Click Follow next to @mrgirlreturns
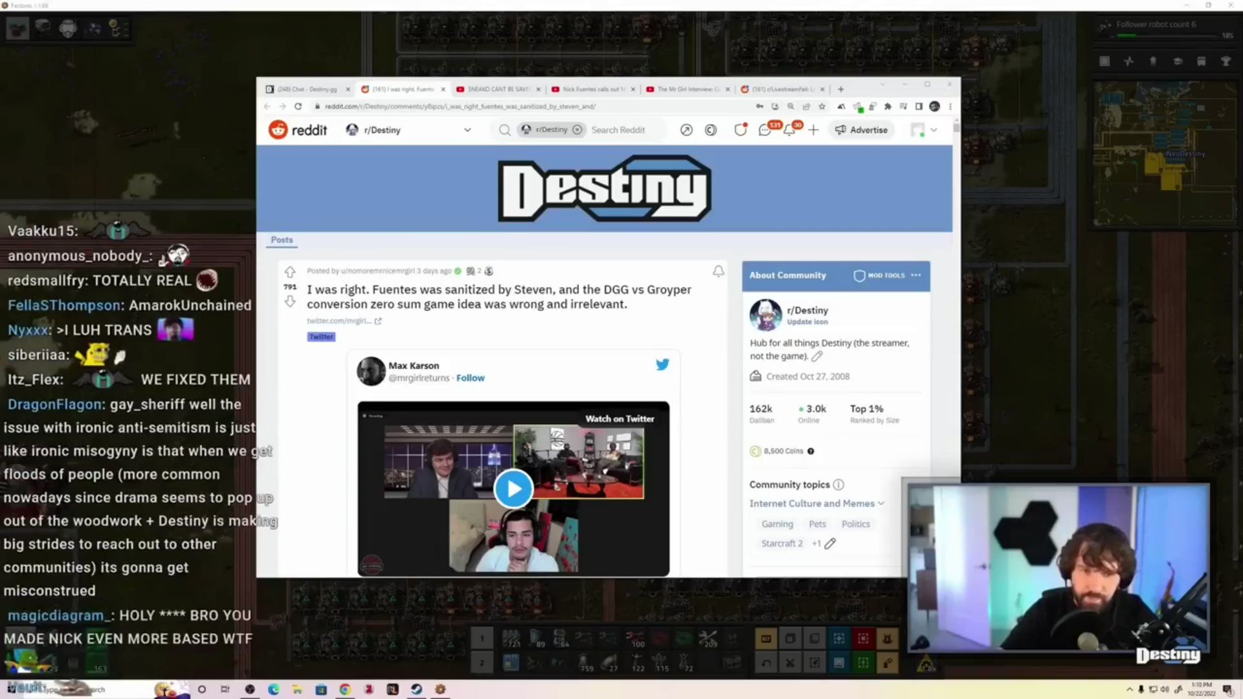 tap(470, 378)
